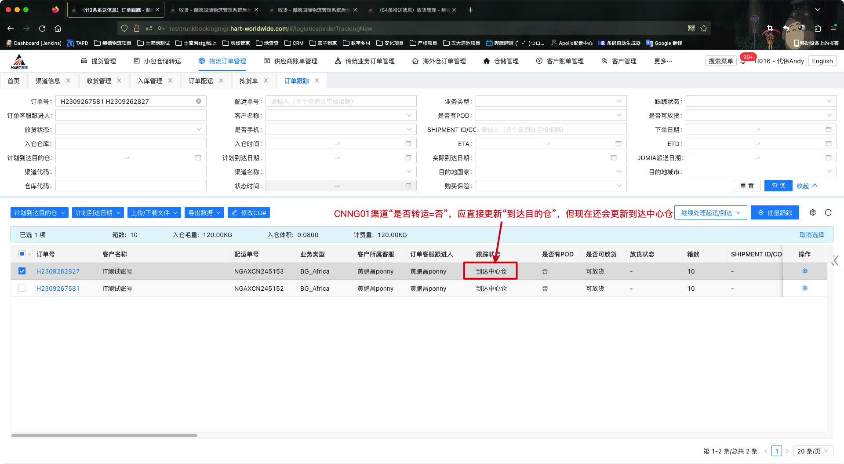Image resolution: width=844 pixels, height=464 pixels.
Task: Expand the 继续处理起运/到达 dropdown button
Action: [710, 212]
